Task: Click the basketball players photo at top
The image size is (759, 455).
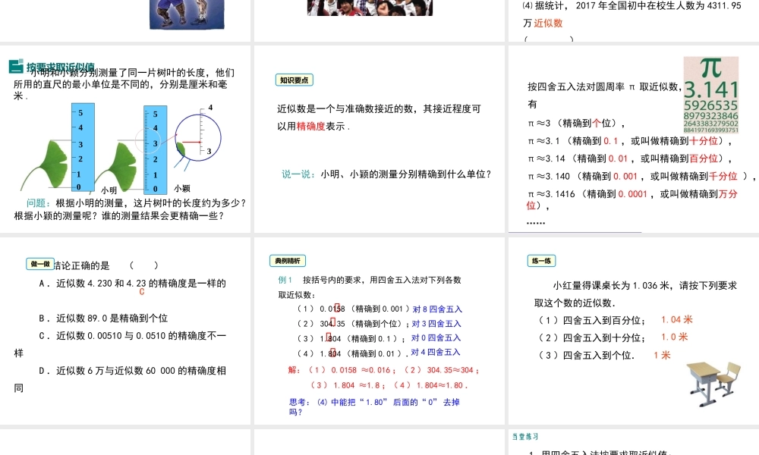Action: click(187, 14)
